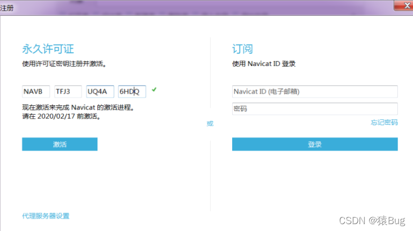Screen dimensions: 413x231
Task: Select the license key box containing NAVB
Action: point(36,91)
